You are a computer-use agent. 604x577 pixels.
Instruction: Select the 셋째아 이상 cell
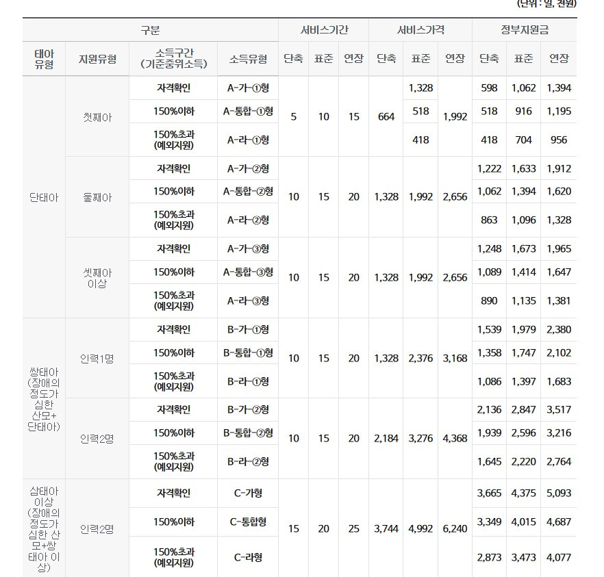tap(97, 278)
